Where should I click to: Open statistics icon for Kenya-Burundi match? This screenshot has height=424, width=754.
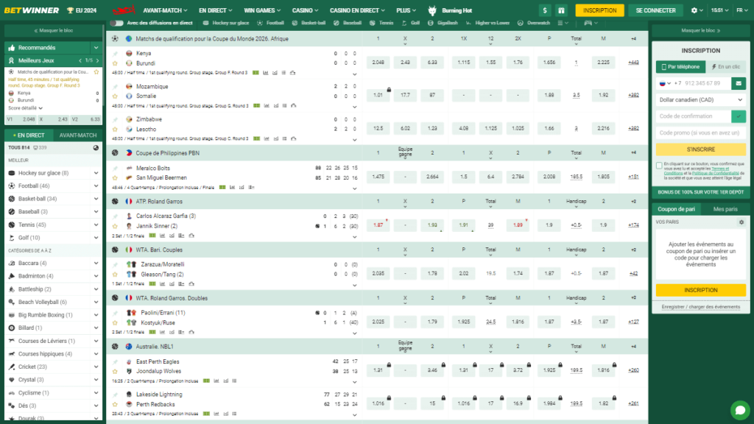coord(265,73)
